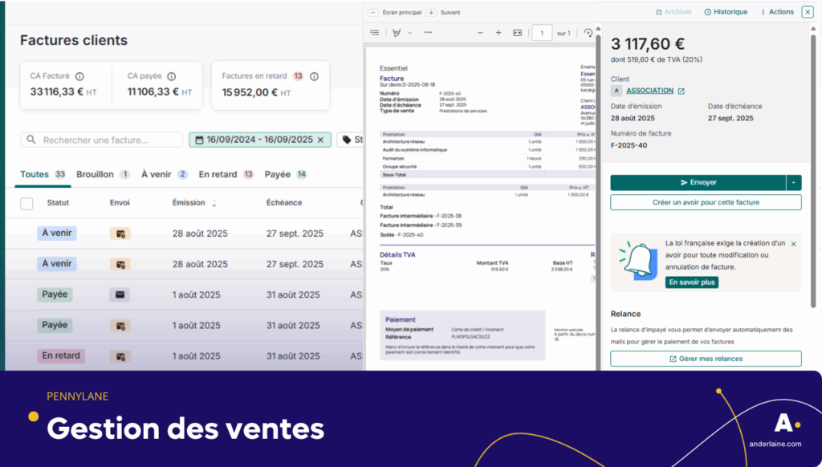Zoom in on the invoice preview

point(498,33)
